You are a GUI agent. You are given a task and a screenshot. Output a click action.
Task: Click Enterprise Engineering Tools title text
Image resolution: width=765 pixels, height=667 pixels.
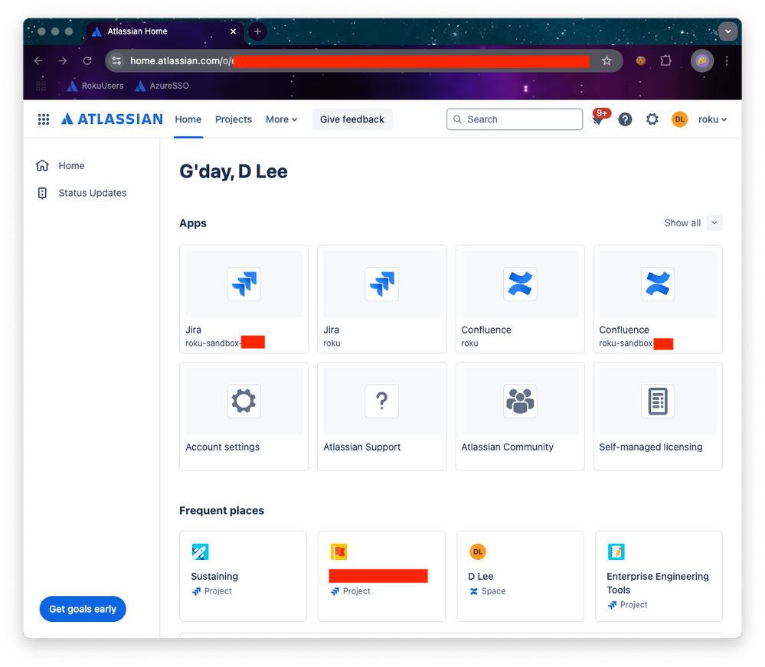657,583
